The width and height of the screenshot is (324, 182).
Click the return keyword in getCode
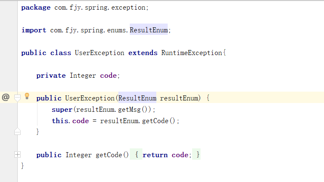[155, 155]
